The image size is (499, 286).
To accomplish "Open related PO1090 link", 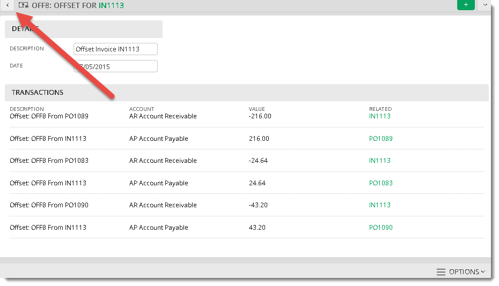I will [x=380, y=228].
